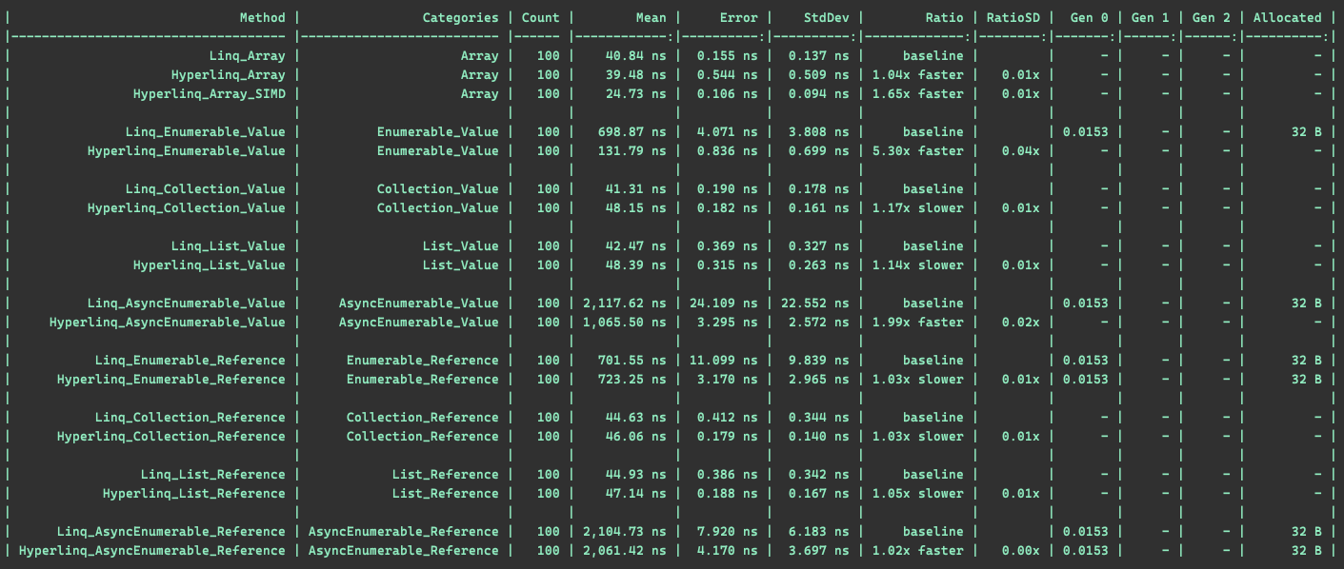1344x569 pixels.
Task: Click the StdDev column header
Action: click(826, 17)
